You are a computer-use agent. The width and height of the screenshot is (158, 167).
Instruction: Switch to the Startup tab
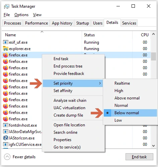coord(83,23)
